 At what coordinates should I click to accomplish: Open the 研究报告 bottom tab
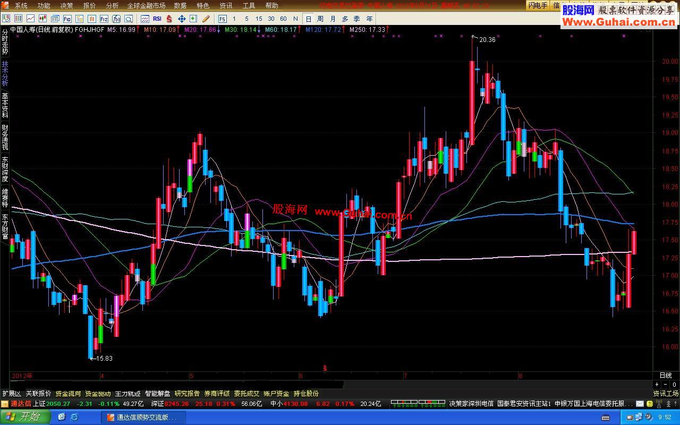pyautogui.click(x=187, y=394)
